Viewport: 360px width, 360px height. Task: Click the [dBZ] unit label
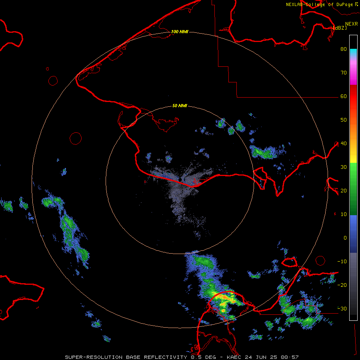coord(340,28)
